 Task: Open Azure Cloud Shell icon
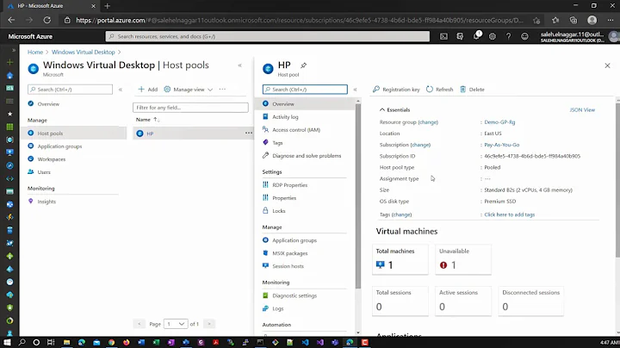pyautogui.click(x=443, y=36)
